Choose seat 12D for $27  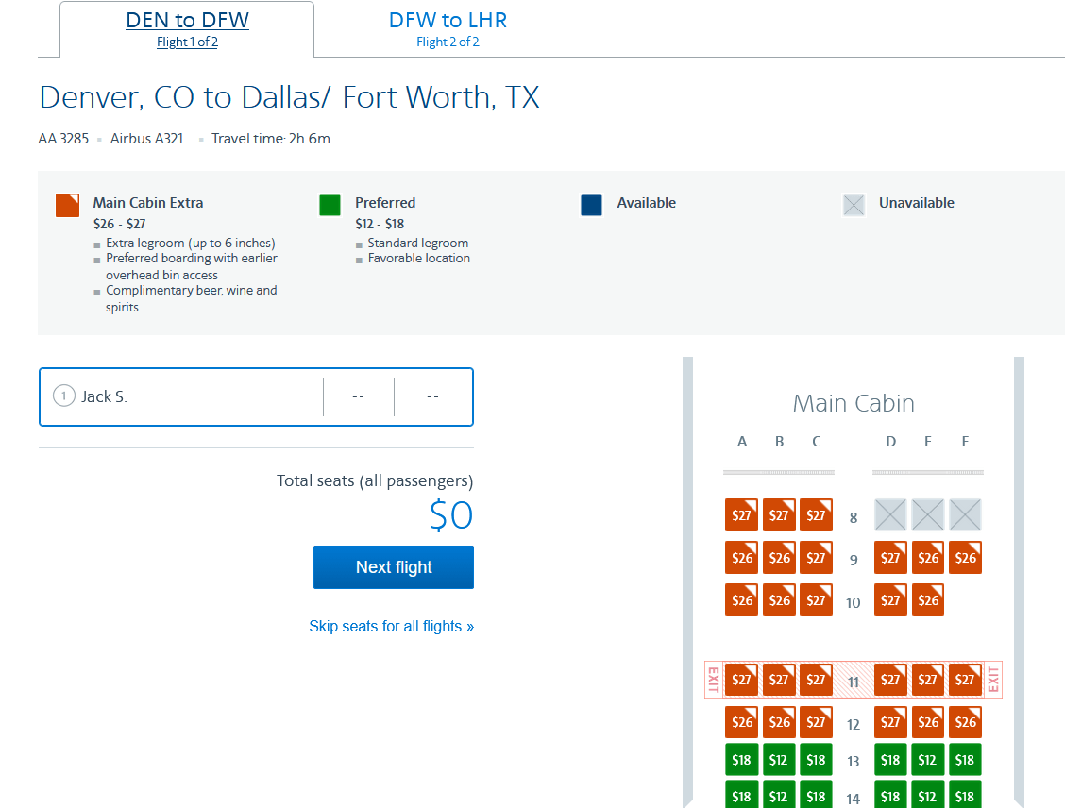[890, 722]
